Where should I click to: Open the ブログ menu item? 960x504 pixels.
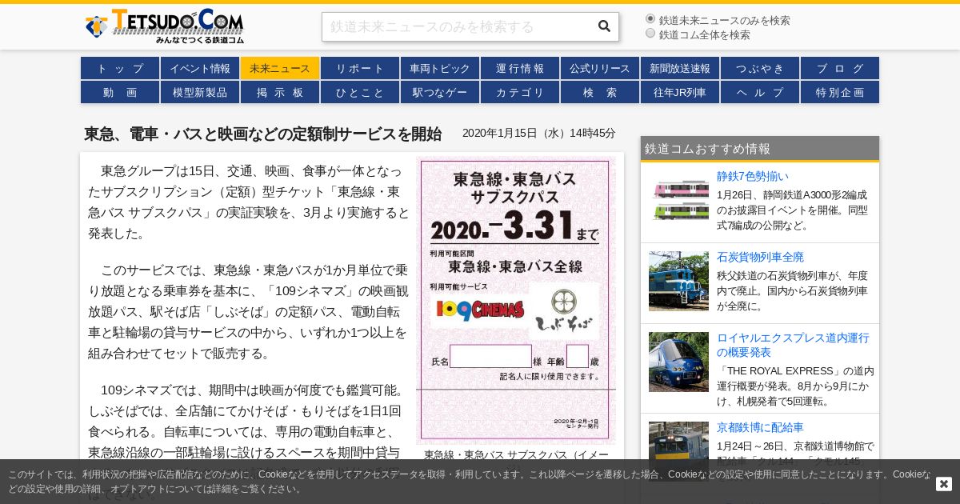click(x=840, y=68)
